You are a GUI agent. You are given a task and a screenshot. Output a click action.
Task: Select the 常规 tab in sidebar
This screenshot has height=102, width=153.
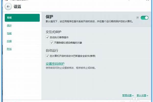[x=22, y=18]
